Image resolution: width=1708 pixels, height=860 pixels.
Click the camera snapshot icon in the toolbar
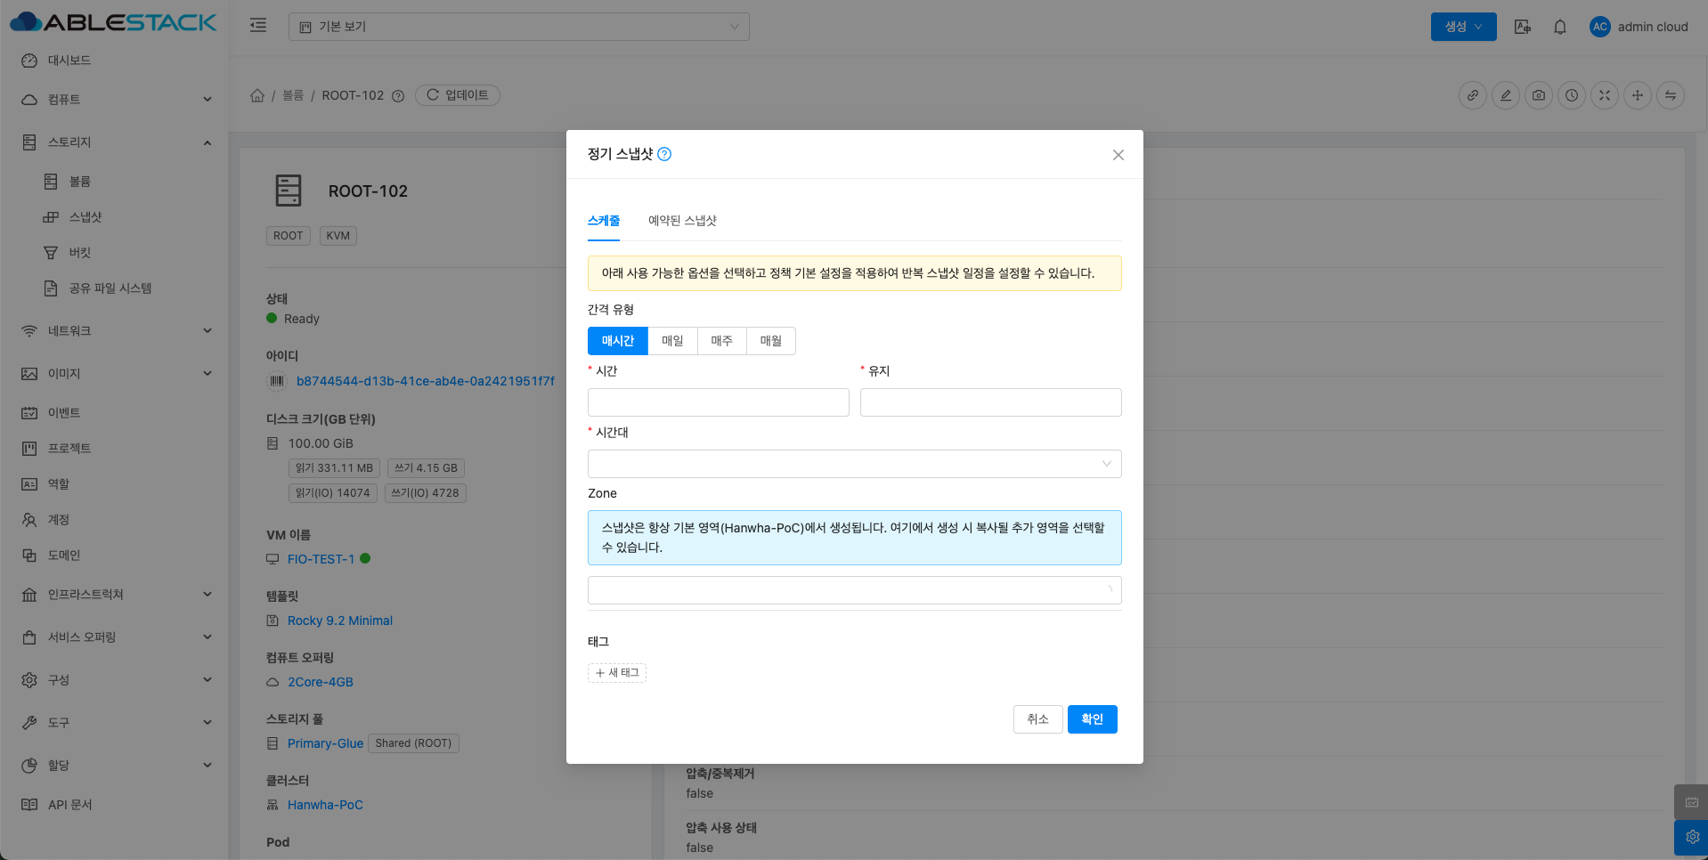[1539, 95]
